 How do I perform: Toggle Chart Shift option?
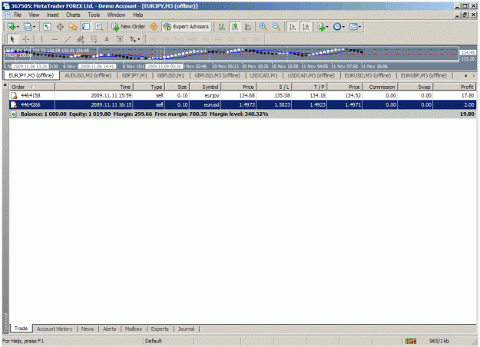[x=306, y=27]
